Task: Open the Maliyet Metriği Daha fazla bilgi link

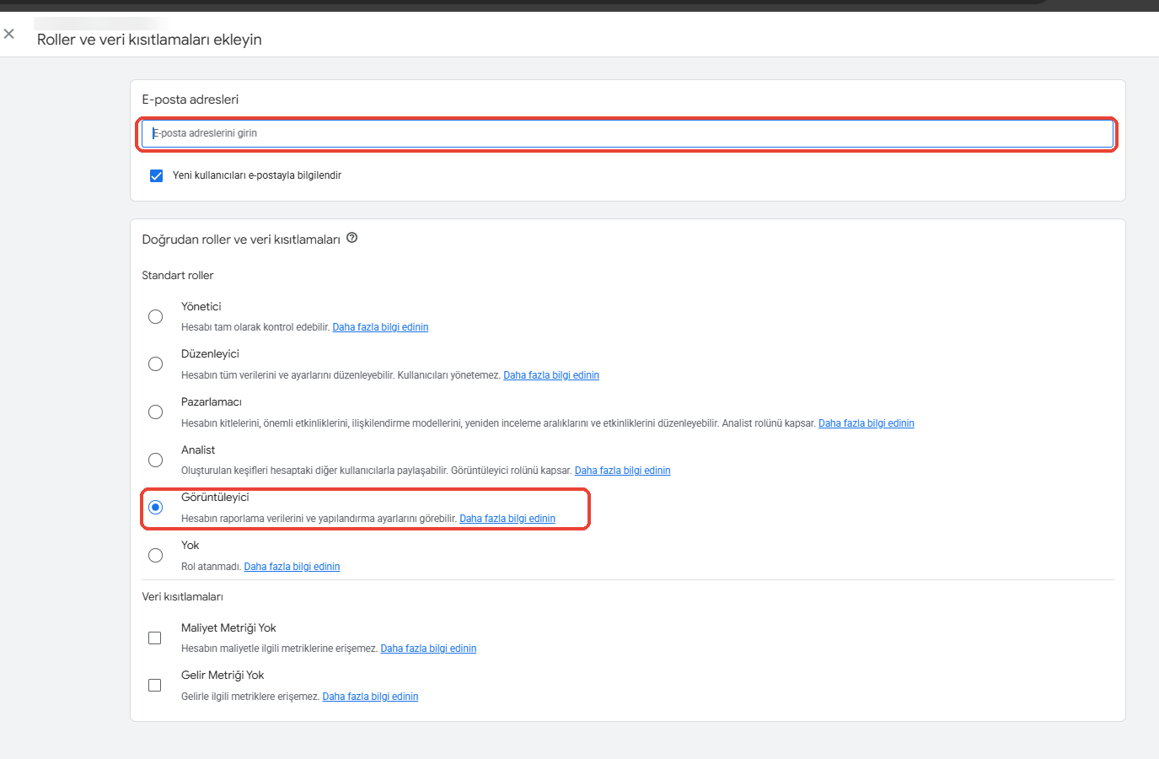Action: click(428, 649)
